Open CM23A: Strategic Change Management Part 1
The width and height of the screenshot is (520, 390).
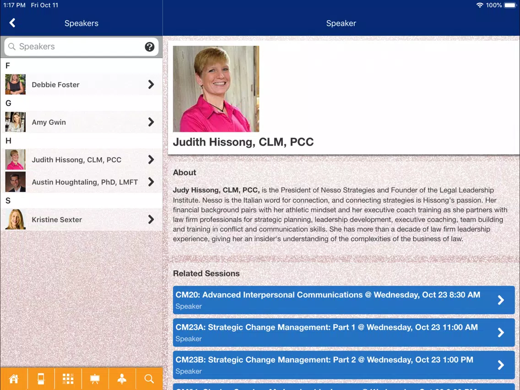pyautogui.click(x=344, y=333)
